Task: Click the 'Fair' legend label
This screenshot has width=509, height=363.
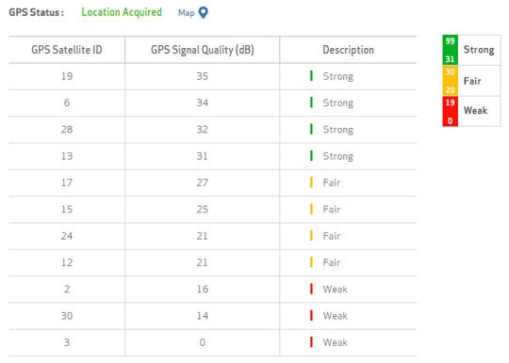Action: tap(472, 81)
